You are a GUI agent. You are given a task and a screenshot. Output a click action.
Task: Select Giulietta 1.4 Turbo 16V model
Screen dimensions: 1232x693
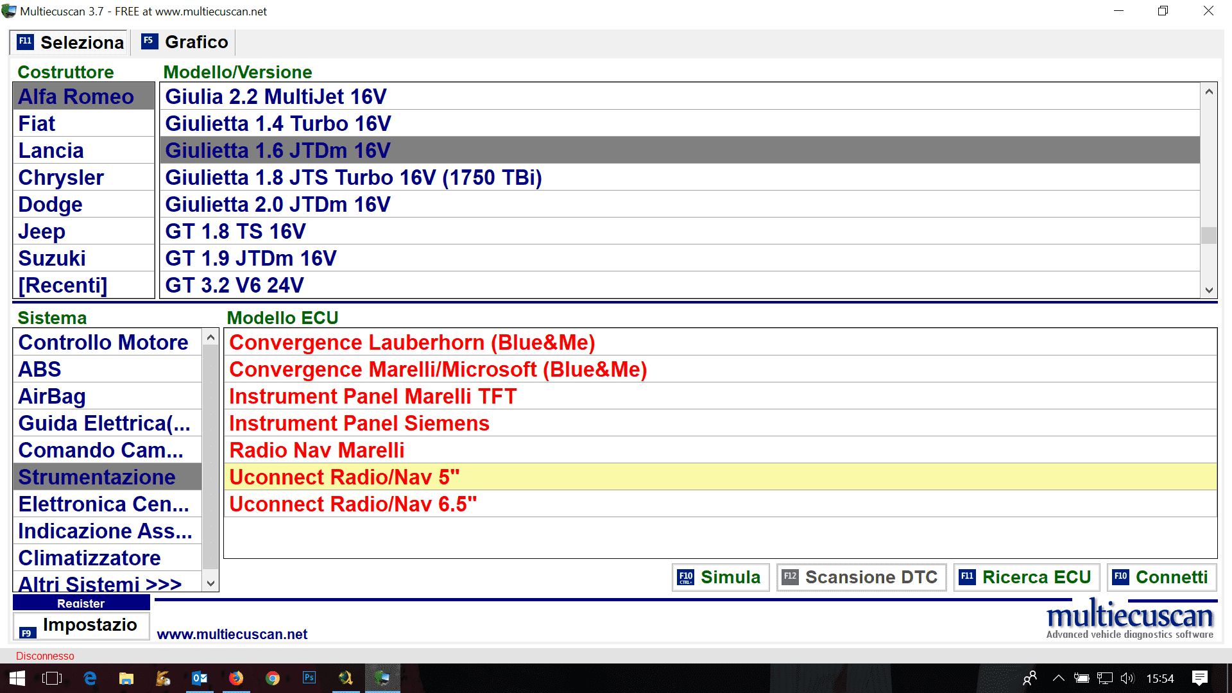point(680,123)
